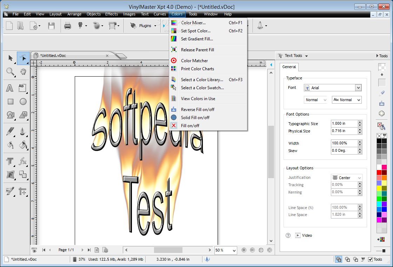Select the fx effects tool
The width and height of the screenshot is (393, 267).
(23, 161)
